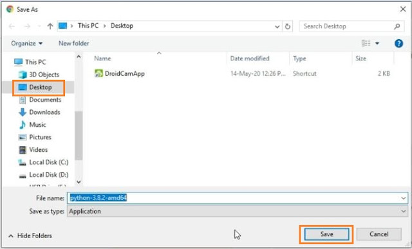Click the Cancel button
412x249 pixels.
[379, 234]
